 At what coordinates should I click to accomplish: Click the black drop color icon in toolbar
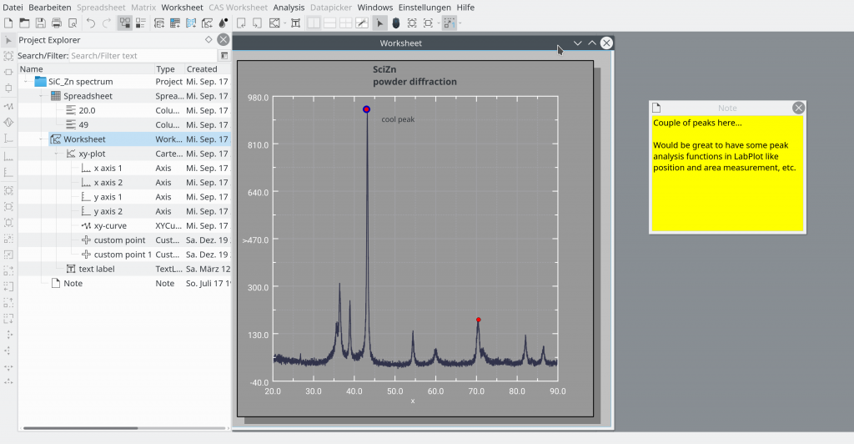224,23
